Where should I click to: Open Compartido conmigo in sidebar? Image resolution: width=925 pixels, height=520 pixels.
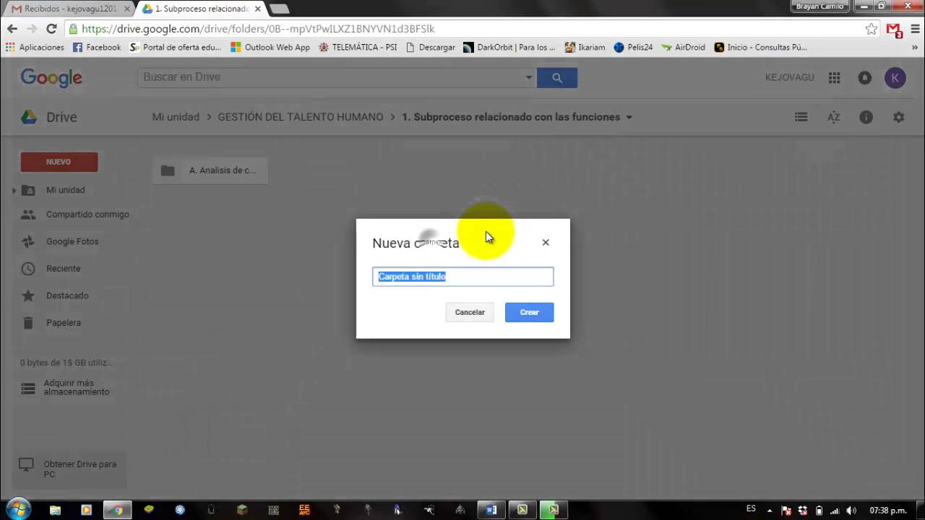87,214
